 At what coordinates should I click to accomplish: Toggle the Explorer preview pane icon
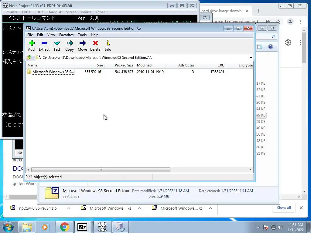point(260,47)
